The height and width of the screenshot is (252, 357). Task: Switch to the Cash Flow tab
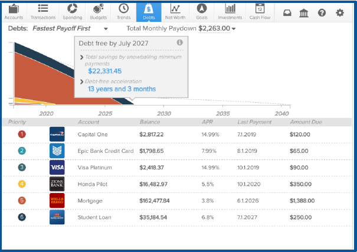[260, 12]
